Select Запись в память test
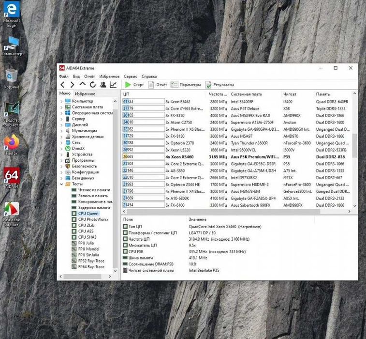The width and height of the screenshot is (366, 339). tap(93, 196)
